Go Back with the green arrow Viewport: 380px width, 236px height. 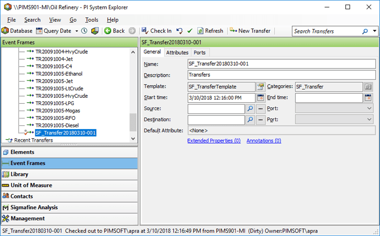[114, 31]
